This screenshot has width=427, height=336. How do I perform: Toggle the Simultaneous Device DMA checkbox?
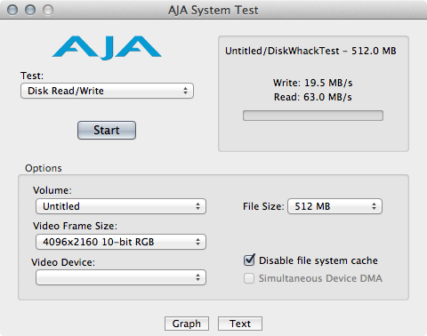click(x=249, y=278)
